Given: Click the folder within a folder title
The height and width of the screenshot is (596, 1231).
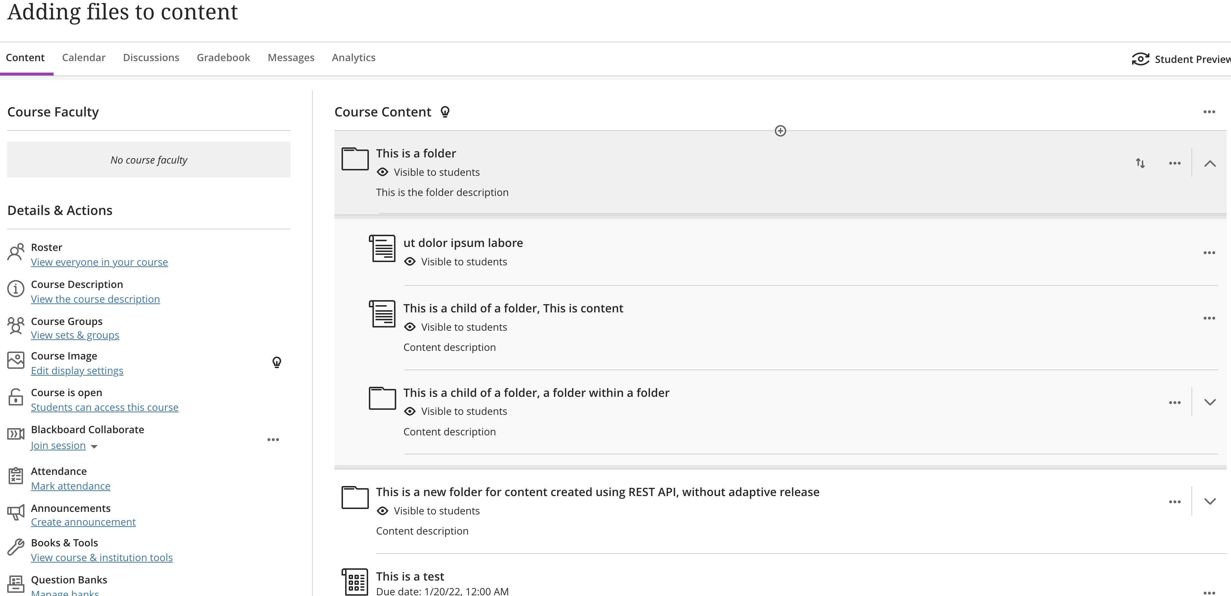Looking at the screenshot, I should (536, 393).
